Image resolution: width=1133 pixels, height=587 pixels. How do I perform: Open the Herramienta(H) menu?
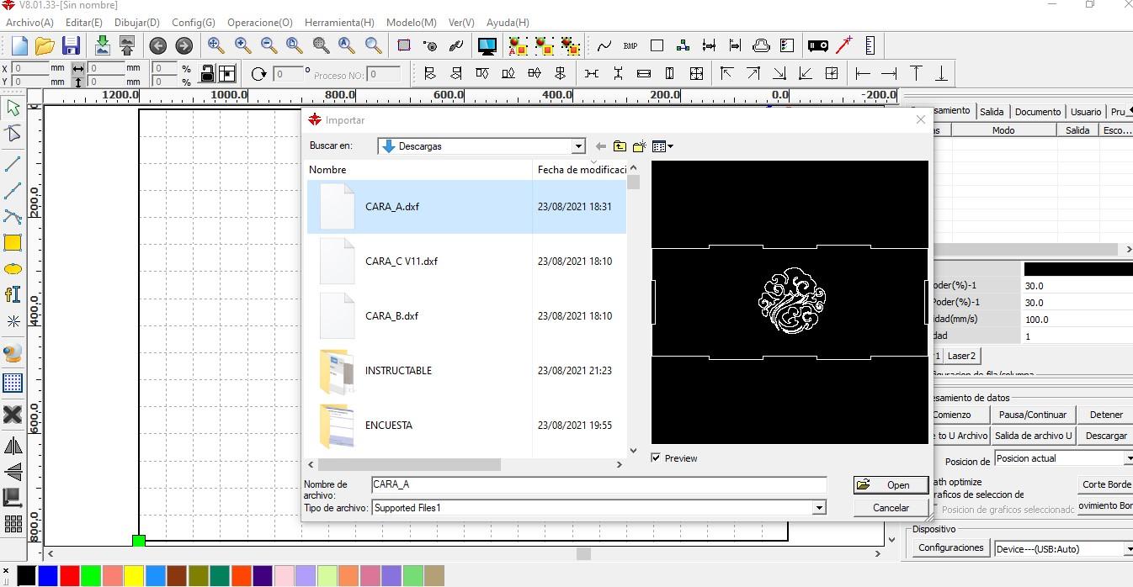[339, 23]
